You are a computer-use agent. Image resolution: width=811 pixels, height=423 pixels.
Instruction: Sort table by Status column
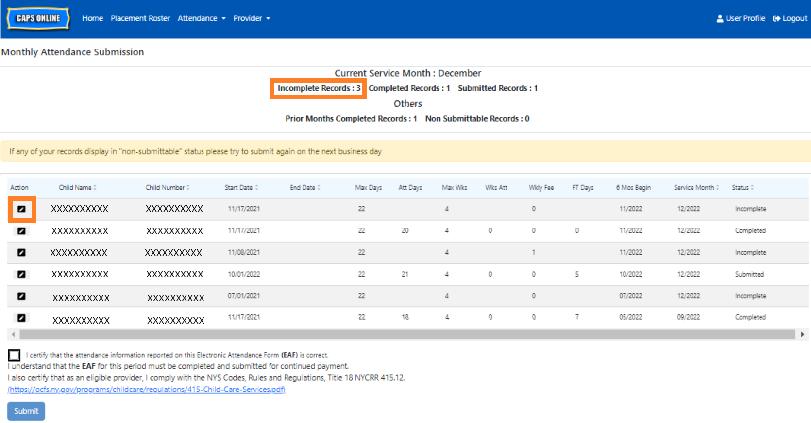tap(743, 188)
